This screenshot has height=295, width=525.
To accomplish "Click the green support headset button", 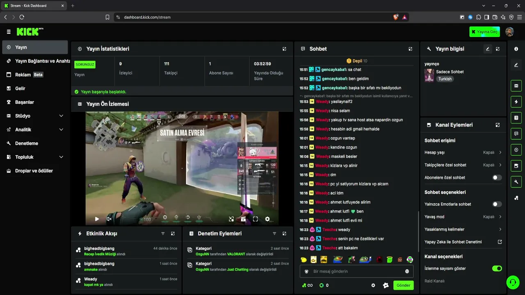I will (x=512, y=282).
